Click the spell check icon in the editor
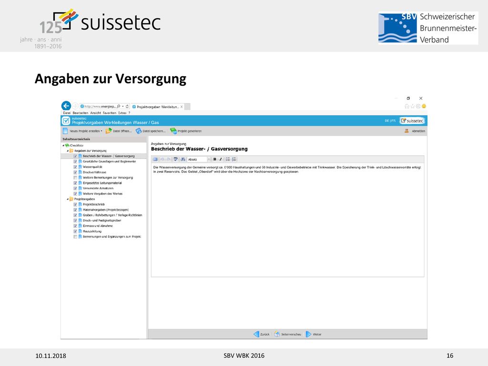This screenshot has height=366, width=488. 175,159
